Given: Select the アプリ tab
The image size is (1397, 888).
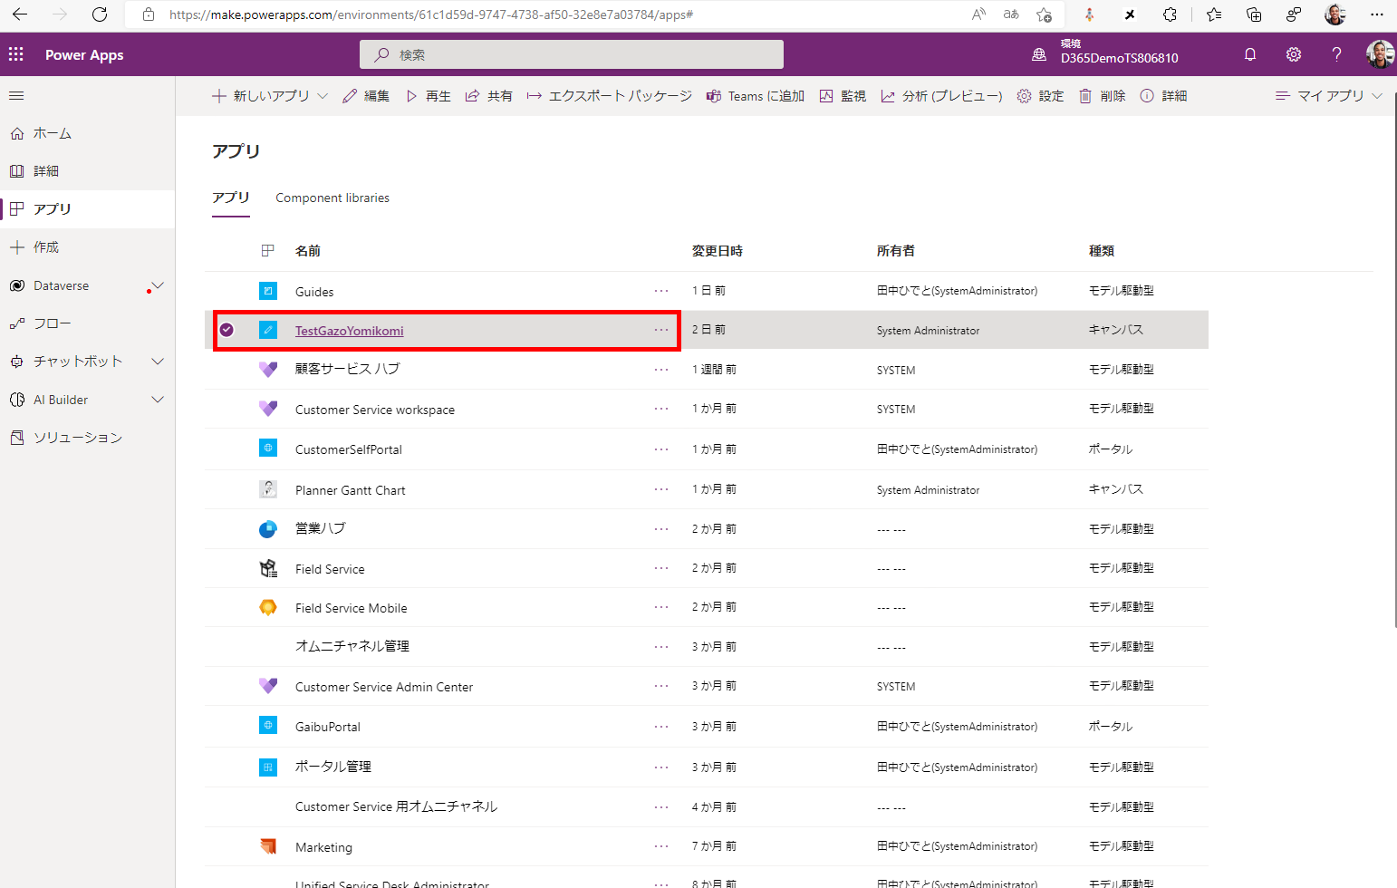Looking at the screenshot, I should coord(231,198).
